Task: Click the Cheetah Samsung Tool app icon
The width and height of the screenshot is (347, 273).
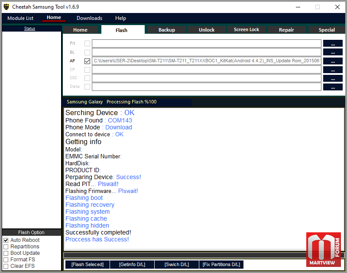Action: coord(6,7)
